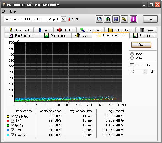Click the purple down-arrow toolbar icon
This screenshot has height=143, width=162.
click(x=134, y=19)
